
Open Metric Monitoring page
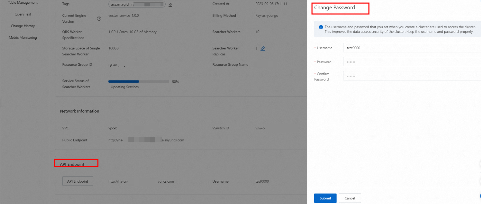pyautogui.click(x=23, y=38)
